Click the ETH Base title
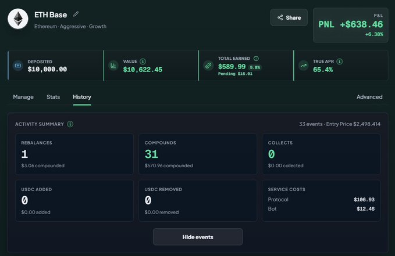The height and width of the screenshot is (256, 395). [x=51, y=15]
